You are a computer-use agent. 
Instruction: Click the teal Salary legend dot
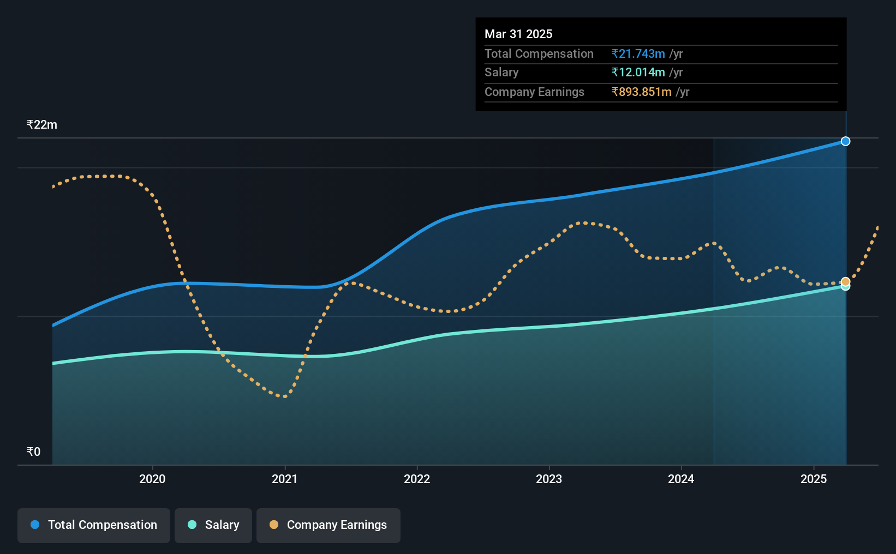click(x=192, y=525)
